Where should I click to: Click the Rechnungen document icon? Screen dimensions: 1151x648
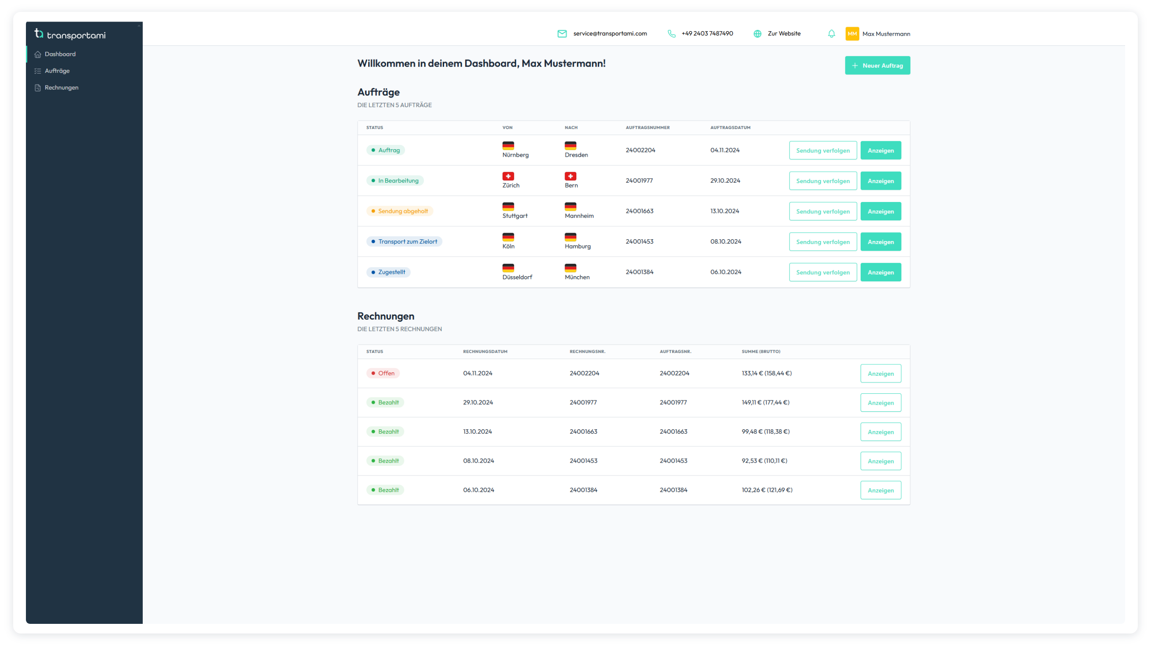[x=37, y=88]
